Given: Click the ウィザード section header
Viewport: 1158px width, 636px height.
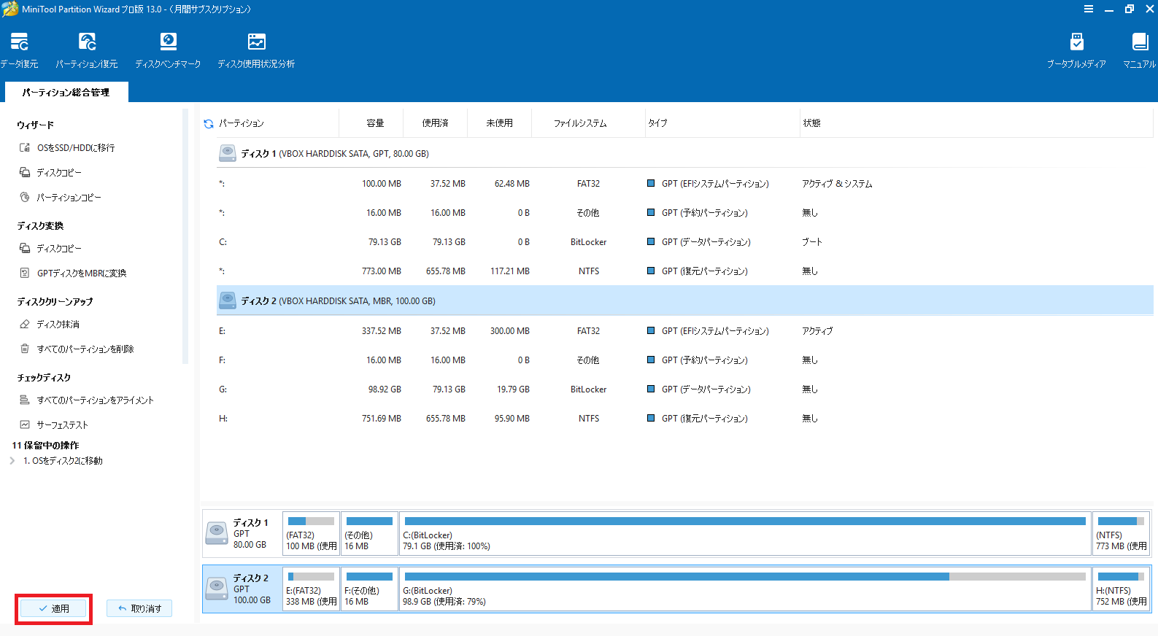Looking at the screenshot, I should coord(35,125).
